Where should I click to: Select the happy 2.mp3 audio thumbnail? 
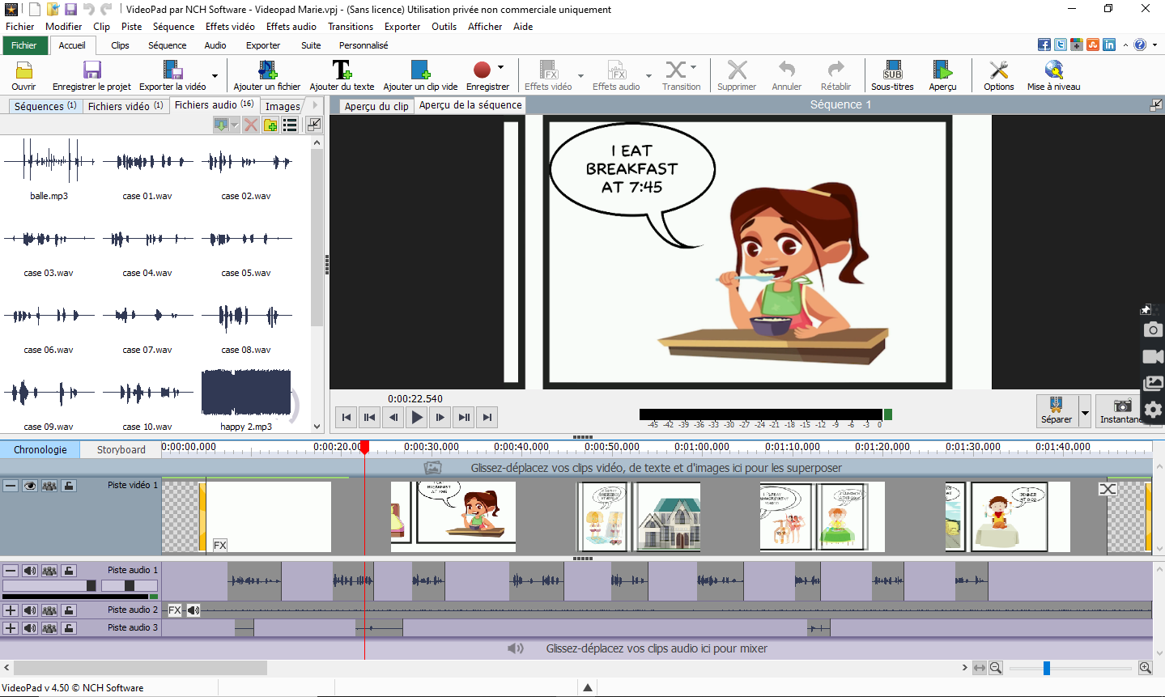click(x=246, y=393)
